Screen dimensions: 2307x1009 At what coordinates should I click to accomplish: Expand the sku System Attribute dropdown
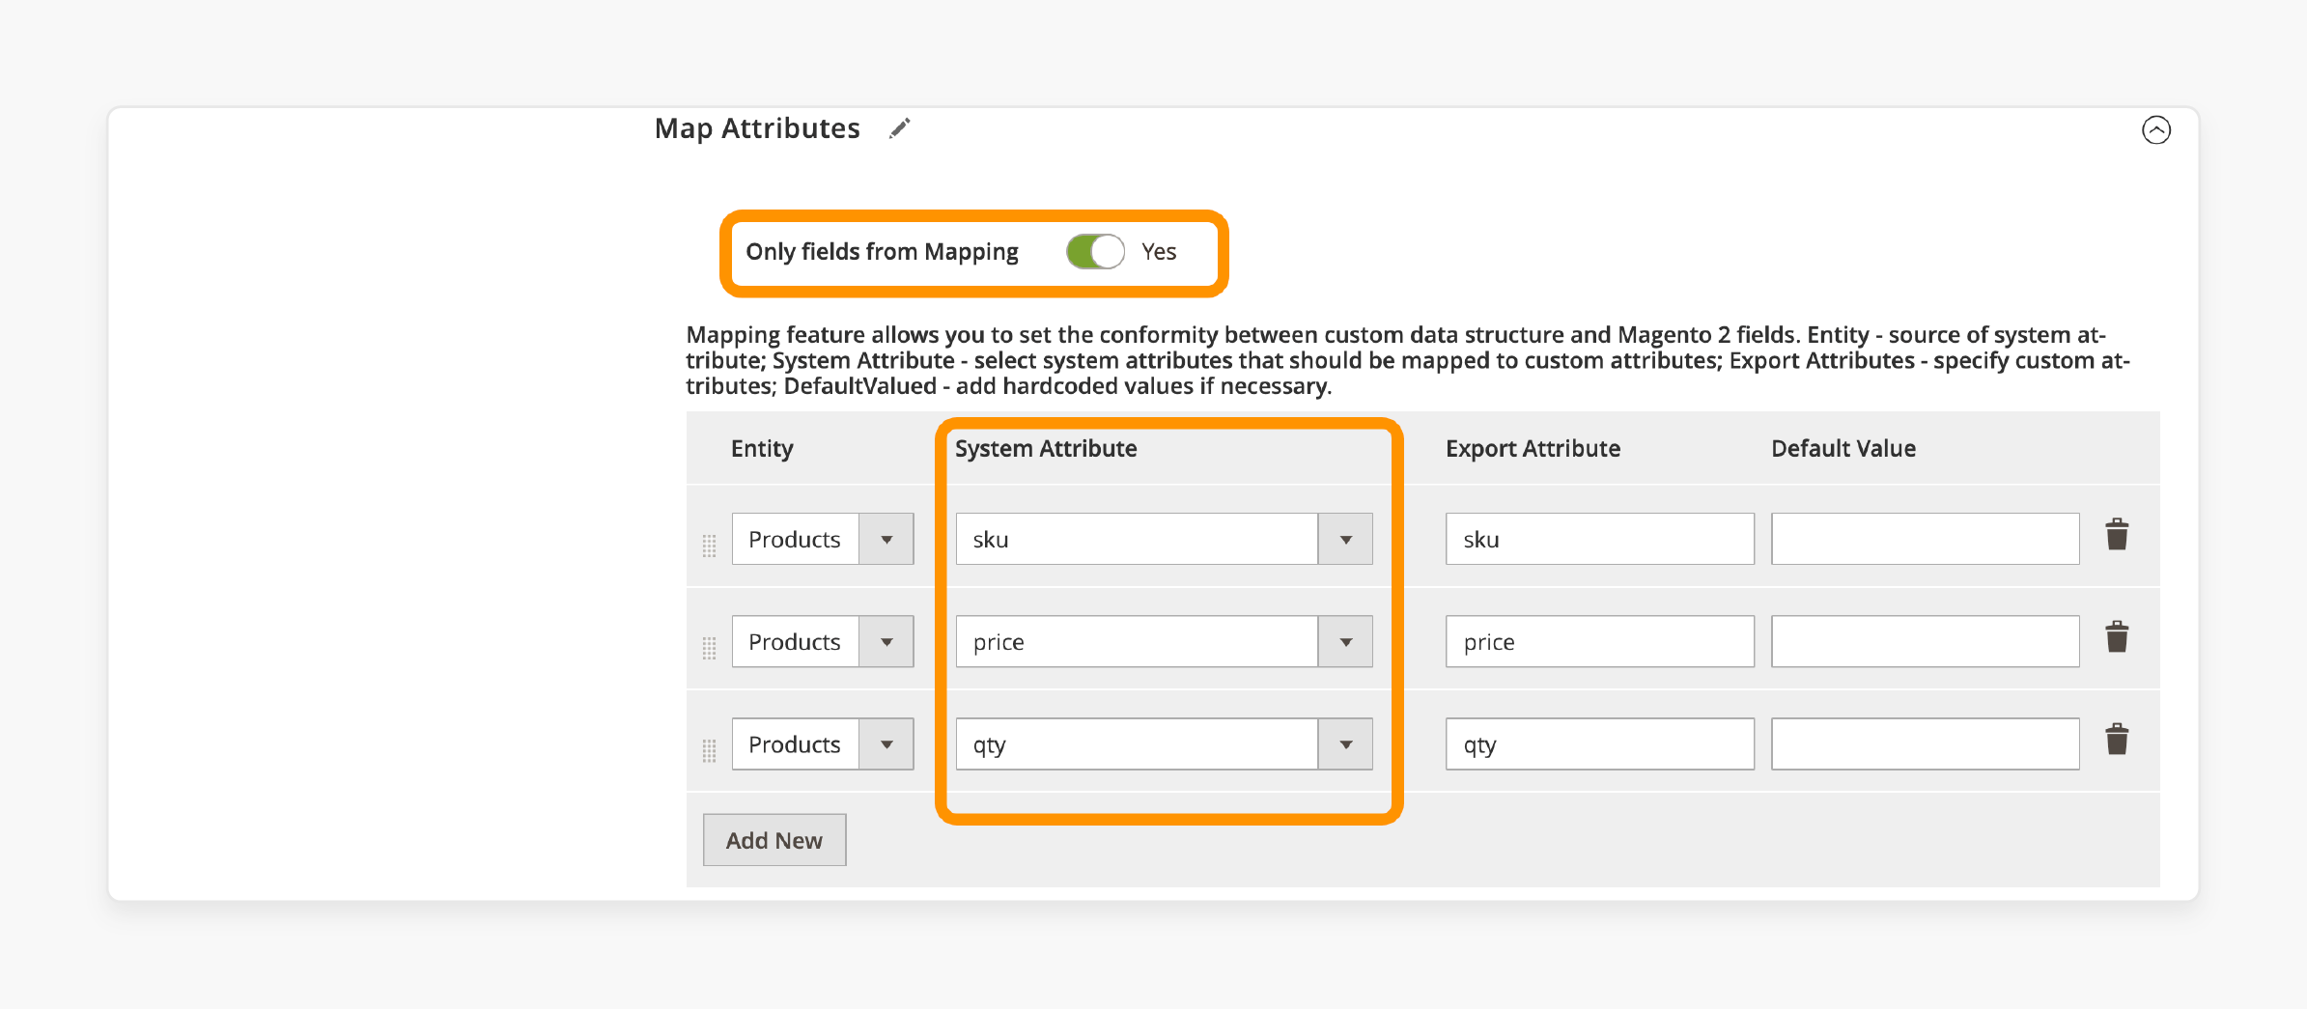tap(1346, 539)
